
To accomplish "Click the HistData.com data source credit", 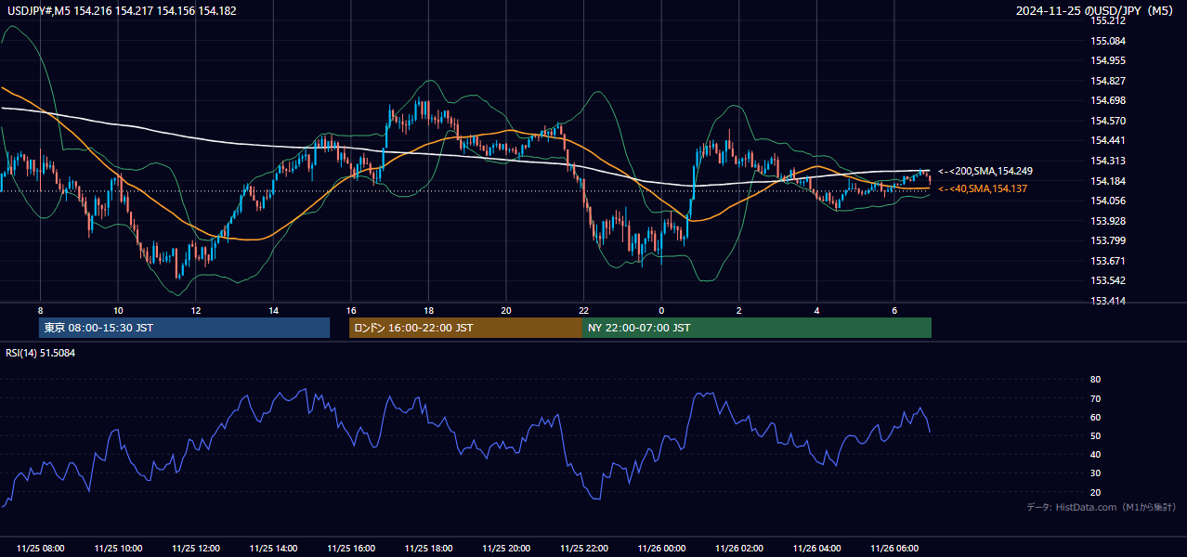I will [x=1102, y=507].
